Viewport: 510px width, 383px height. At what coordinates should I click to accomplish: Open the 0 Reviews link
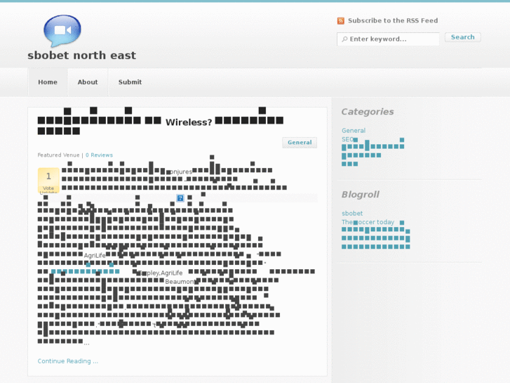point(99,155)
